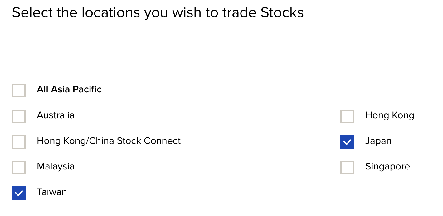Click the "Singapore" label text
The image size is (443, 216).
point(387,167)
